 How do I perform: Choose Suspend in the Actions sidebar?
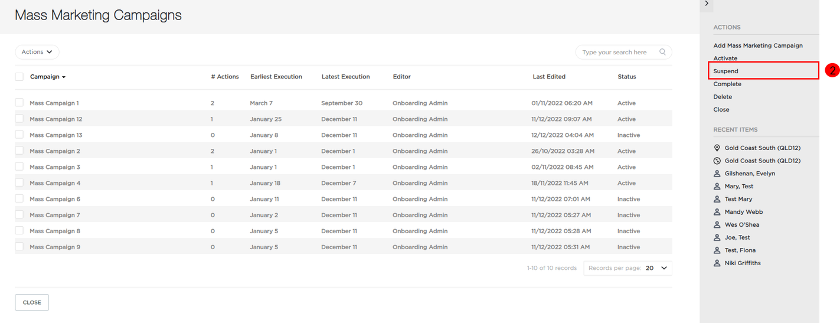[x=725, y=71]
